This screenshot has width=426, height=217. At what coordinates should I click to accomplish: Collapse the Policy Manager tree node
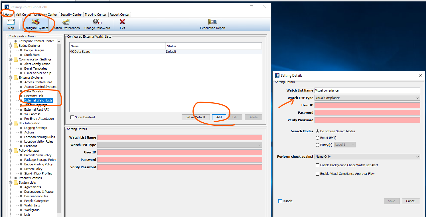coord(11,151)
